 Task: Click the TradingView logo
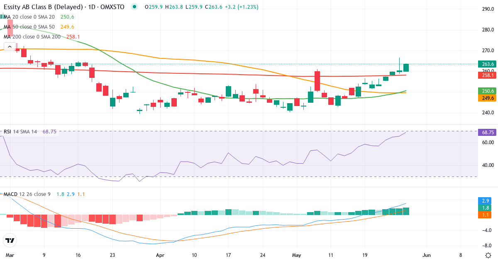pos(10,240)
